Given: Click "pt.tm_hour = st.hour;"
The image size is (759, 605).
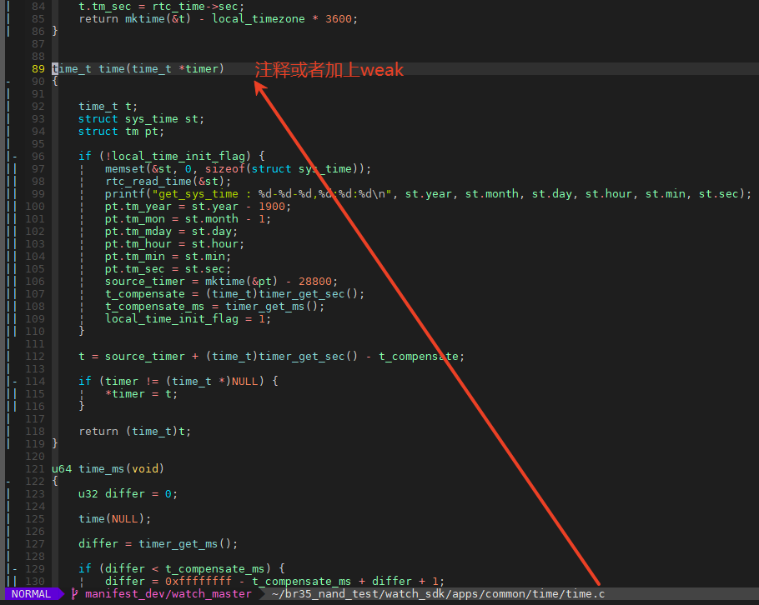Looking at the screenshot, I should point(175,244).
